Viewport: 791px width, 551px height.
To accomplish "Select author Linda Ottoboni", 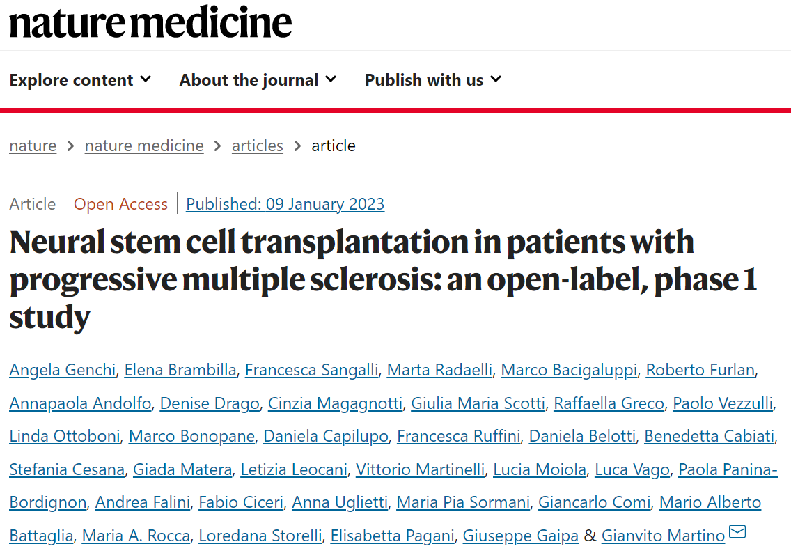I will pos(65,436).
